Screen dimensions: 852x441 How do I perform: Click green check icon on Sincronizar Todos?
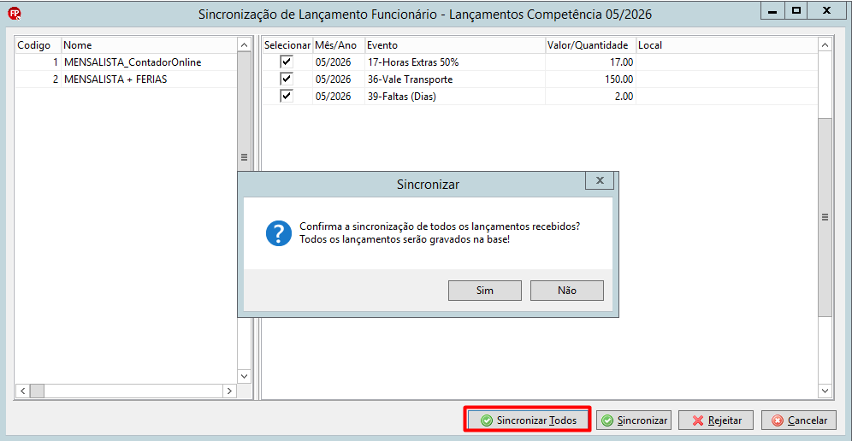(x=487, y=420)
